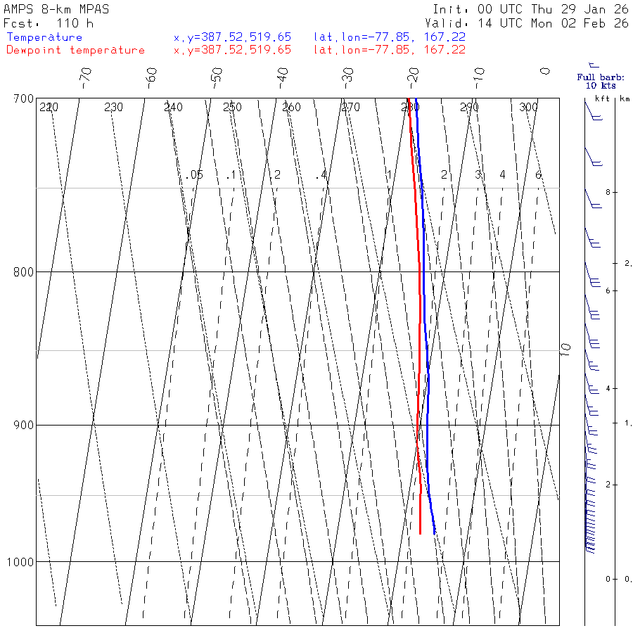Click the topmost wind barb at 700 hPa

pyautogui.click(x=594, y=111)
